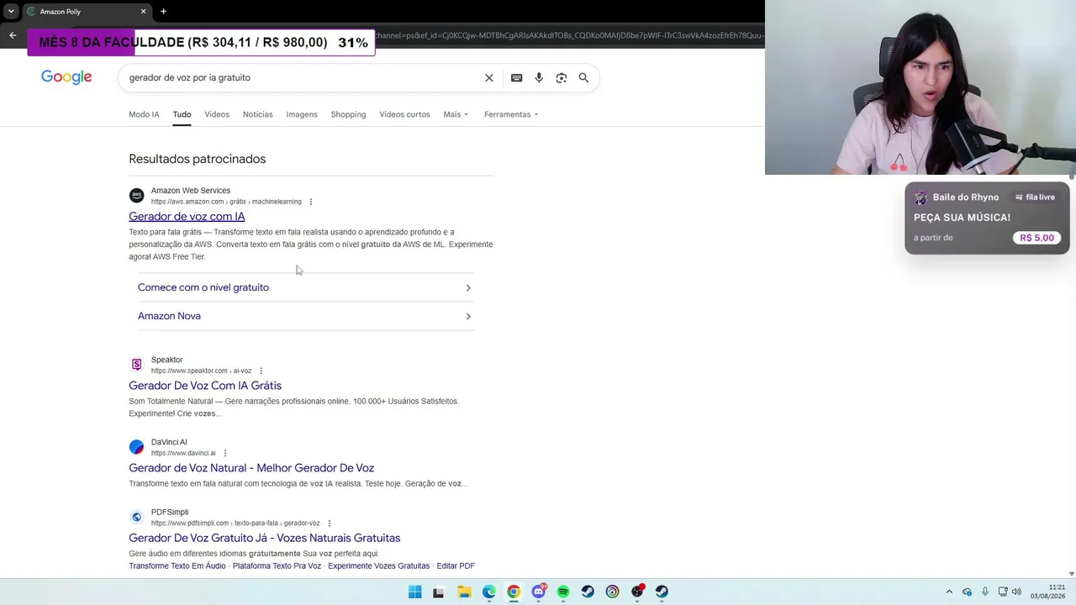Open File Explorer from the taskbar
This screenshot has height=605, width=1076.
pos(464,592)
